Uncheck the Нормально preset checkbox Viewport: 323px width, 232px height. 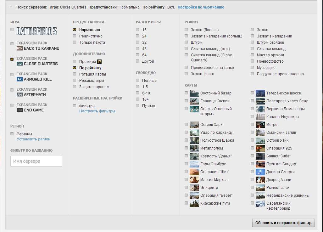(x=75, y=30)
